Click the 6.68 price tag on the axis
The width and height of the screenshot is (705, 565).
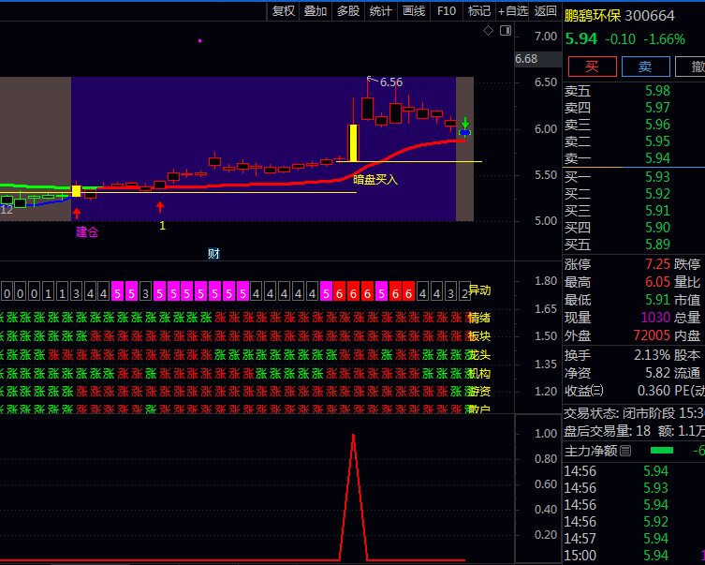click(x=526, y=59)
